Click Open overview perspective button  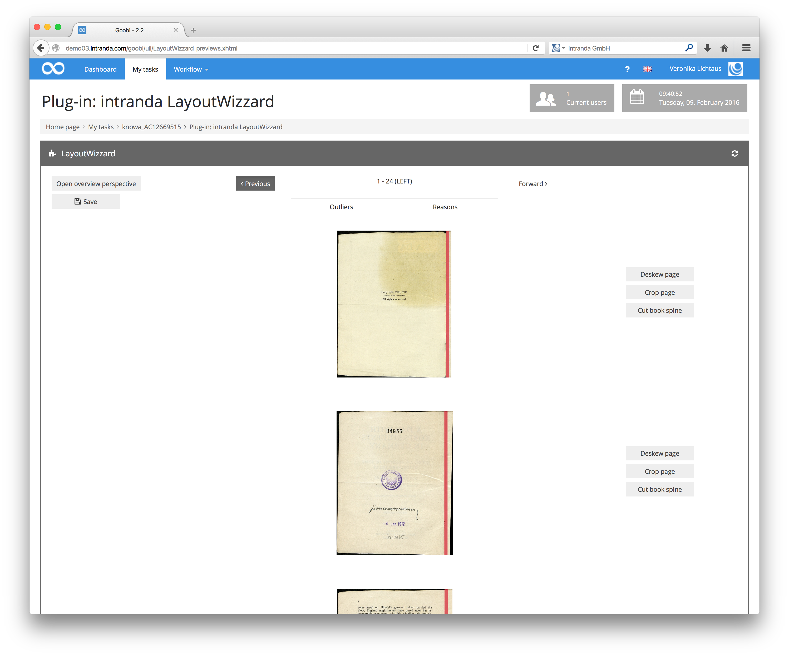click(96, 184)
